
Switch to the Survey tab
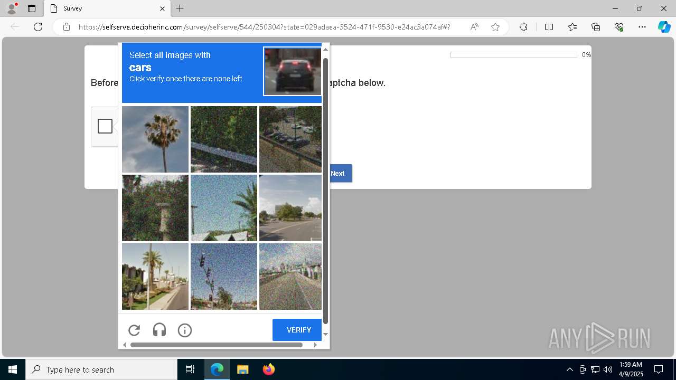tap(107, 8)
